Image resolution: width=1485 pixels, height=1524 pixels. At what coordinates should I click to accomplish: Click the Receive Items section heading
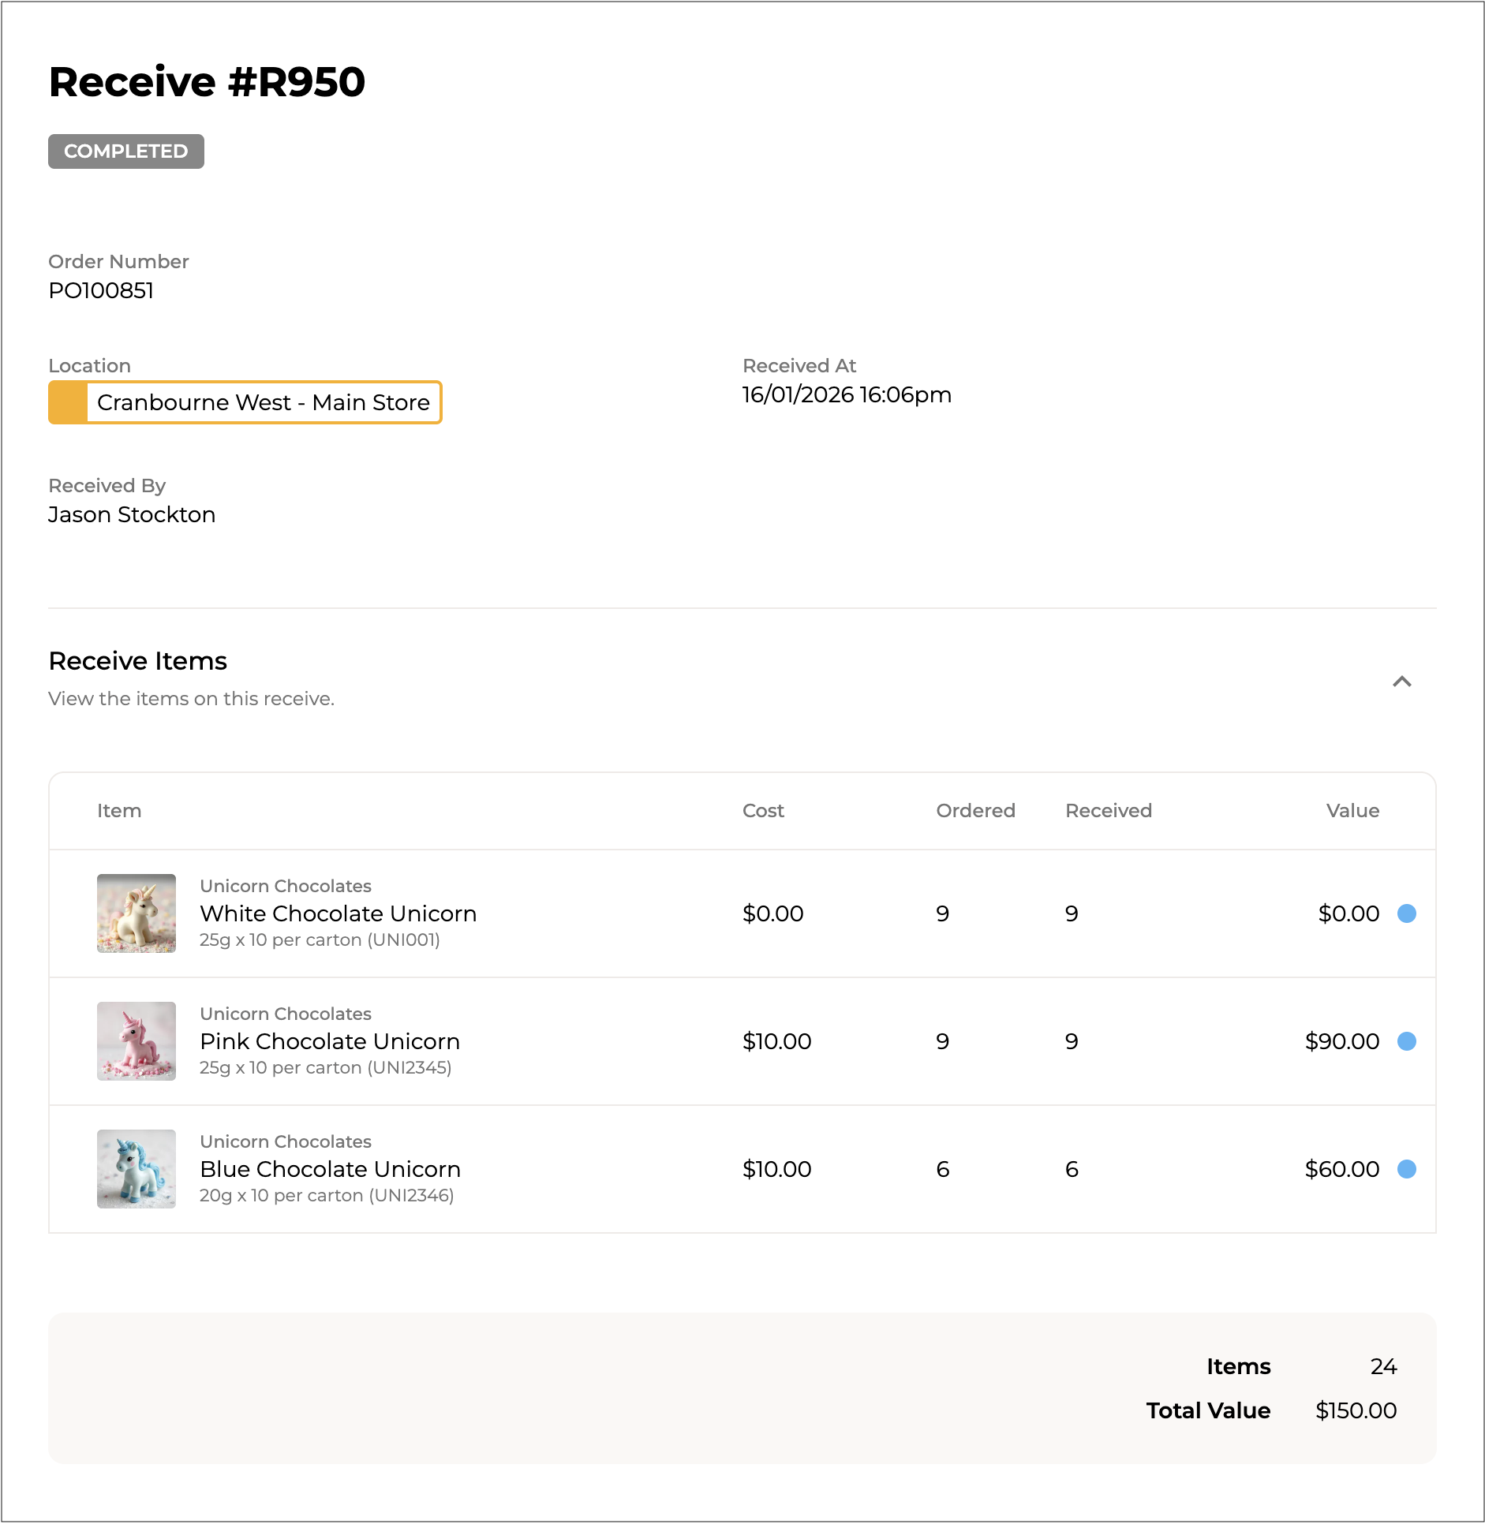[138, 661]
